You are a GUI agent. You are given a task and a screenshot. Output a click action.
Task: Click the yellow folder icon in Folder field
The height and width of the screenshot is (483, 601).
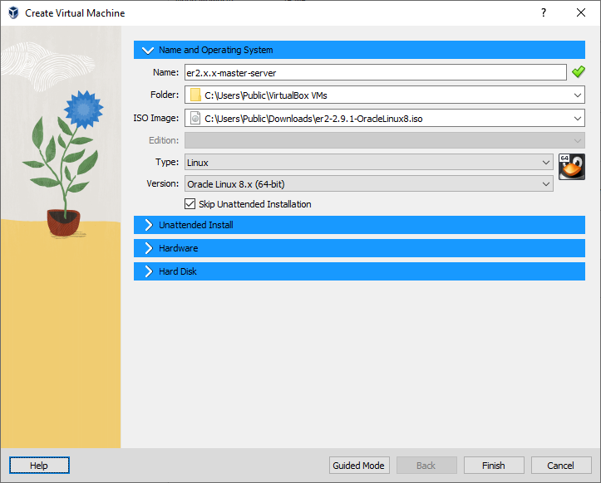[x=195, y=95]
